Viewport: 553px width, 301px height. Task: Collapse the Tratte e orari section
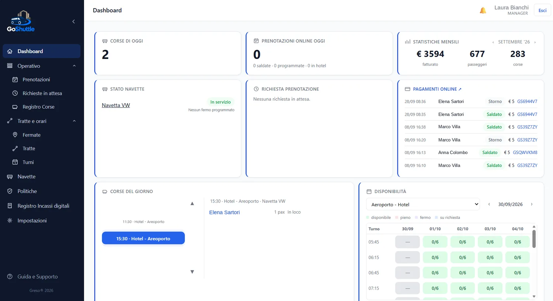coord(74,121)
